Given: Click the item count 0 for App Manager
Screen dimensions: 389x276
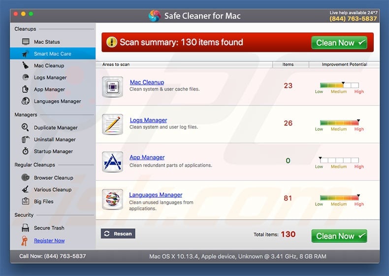Looking at the screenshot, I should coord(288,161).
